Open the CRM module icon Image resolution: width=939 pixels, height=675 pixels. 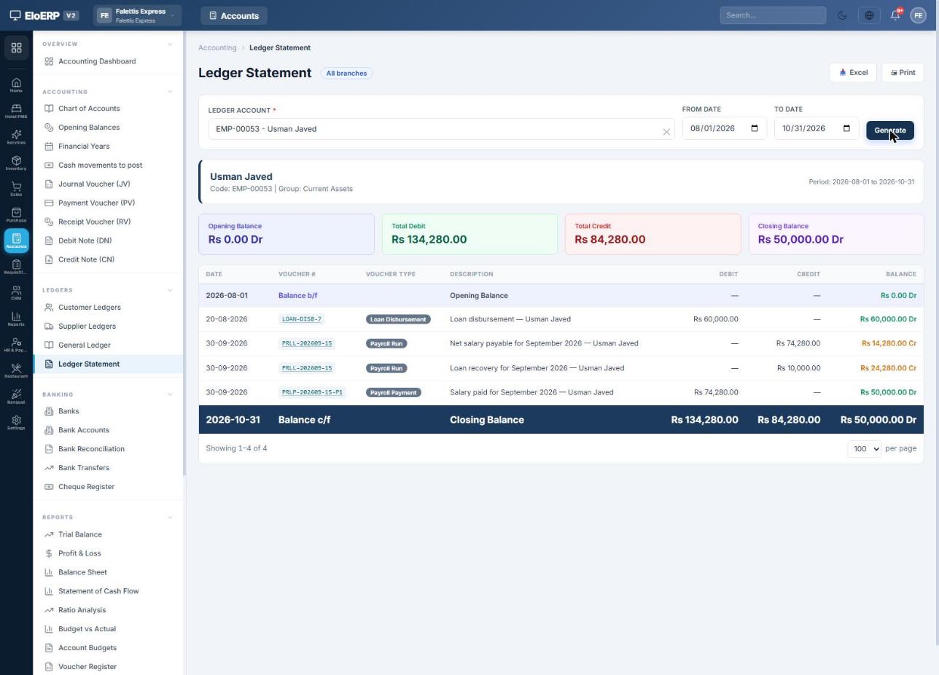16,293
